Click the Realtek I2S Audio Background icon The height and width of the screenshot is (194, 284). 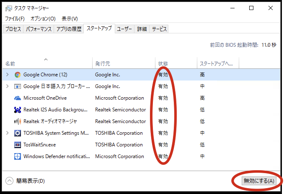(18, 110)
